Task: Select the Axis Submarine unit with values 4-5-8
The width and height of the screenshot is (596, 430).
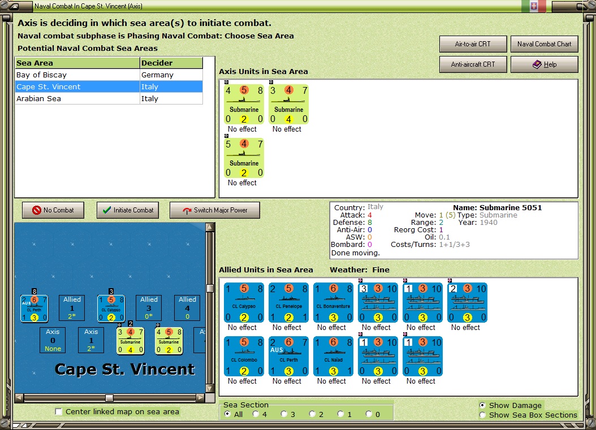Action: click(x=244, y=105)
